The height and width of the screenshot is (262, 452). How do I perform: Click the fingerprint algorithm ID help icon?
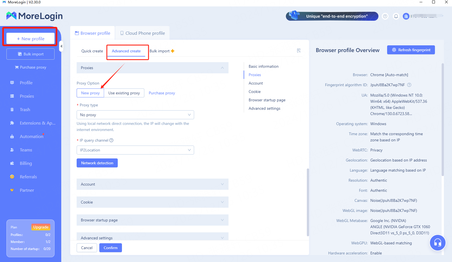point(409,85)
